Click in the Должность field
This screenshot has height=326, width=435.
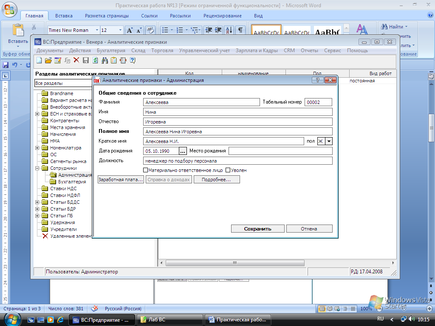(x=238, y=161)
